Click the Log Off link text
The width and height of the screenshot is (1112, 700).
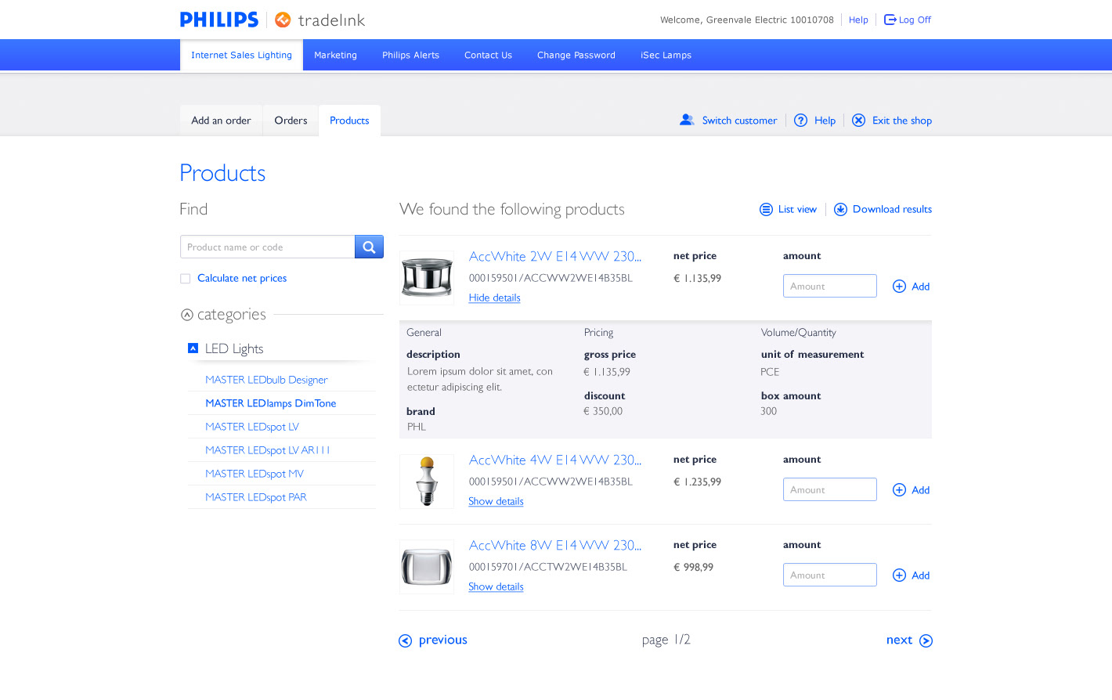915,20
